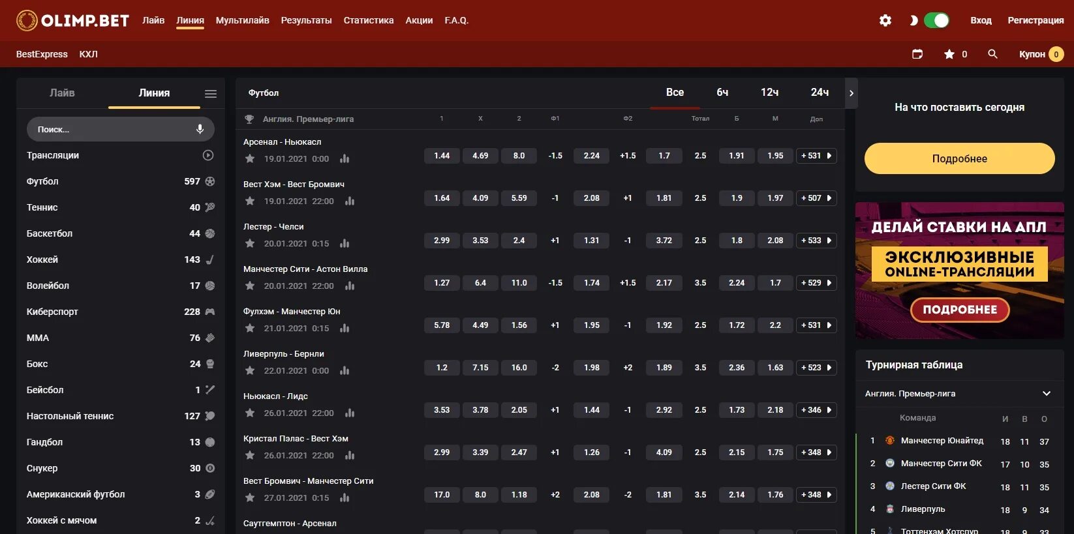The width and height of the screenshot is (1074, 534).
Task: Click the Трансляции play icon
Action: tap(208, 155)
